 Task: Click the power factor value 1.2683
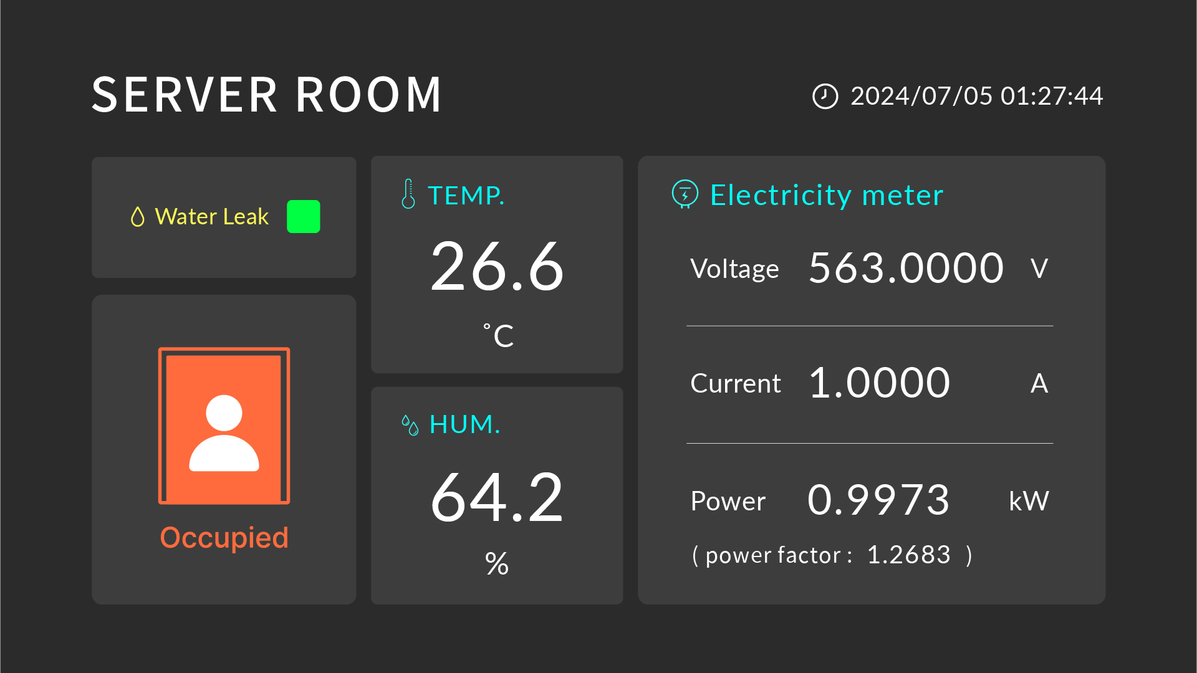point(908,555)
